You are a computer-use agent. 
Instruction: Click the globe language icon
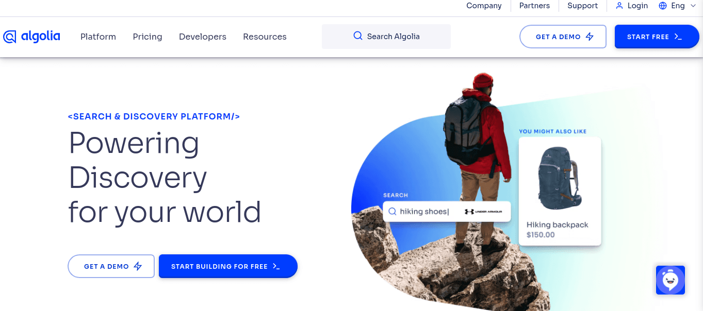click(663, 6)
